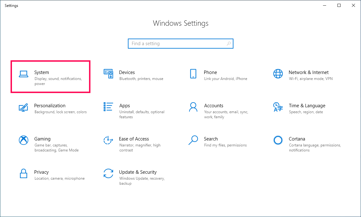Open the Accounts person icon
The image size is (361, 217).
click(193, 107)
